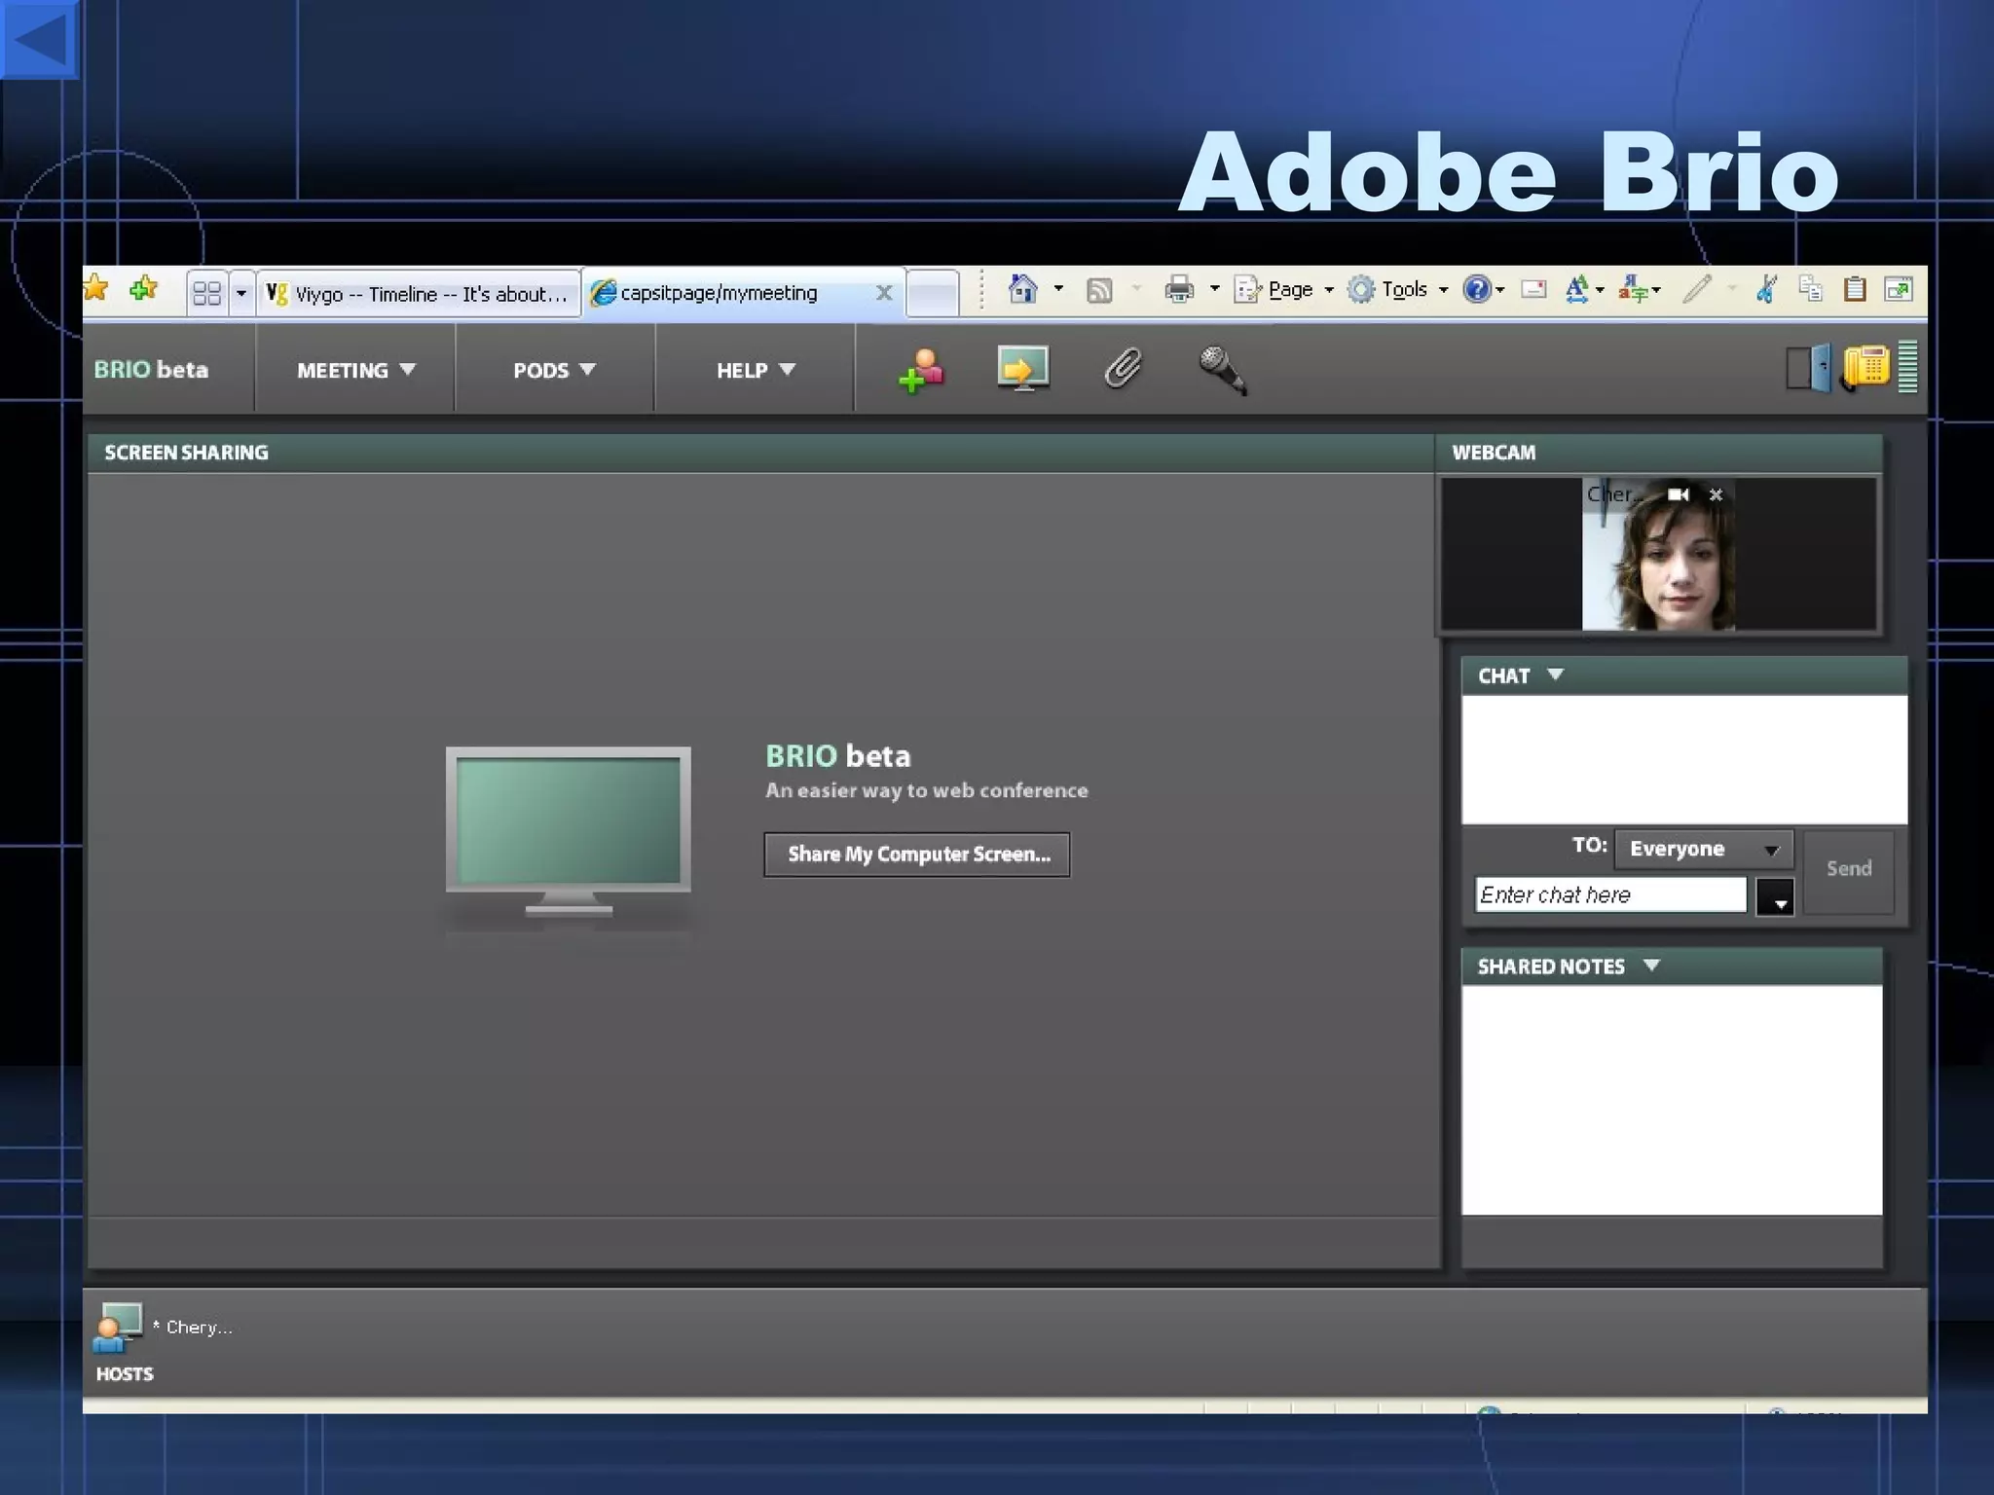Open a new blank browser tab

pos(933,293)
